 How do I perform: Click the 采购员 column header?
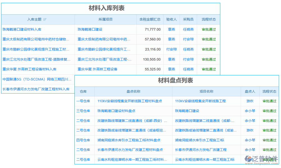(188, 19)
